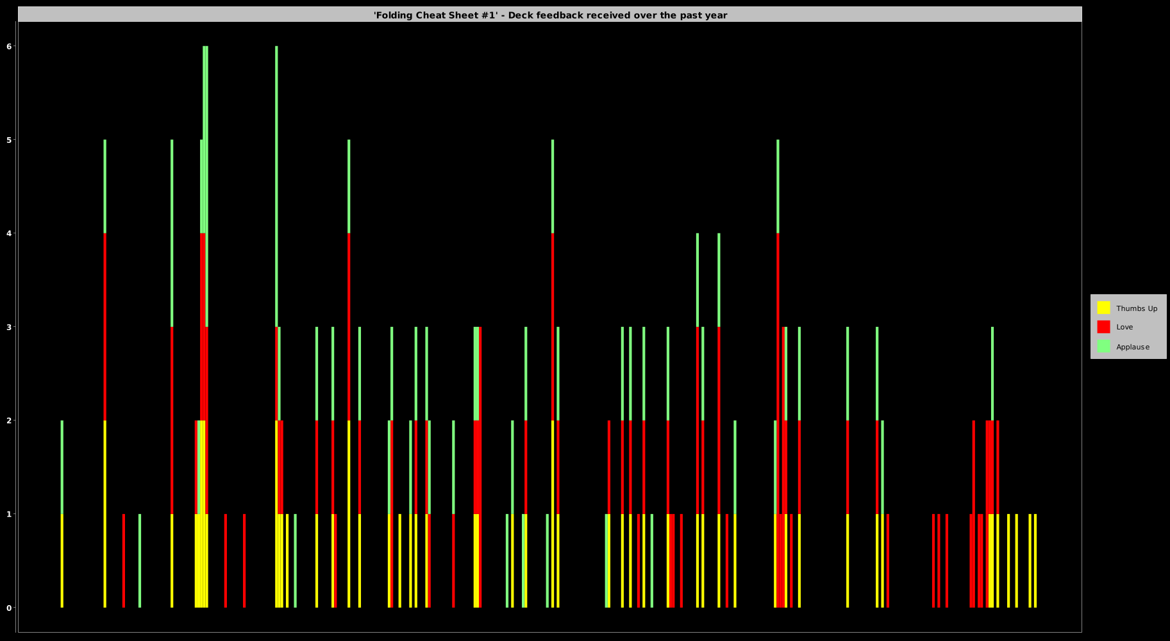Click the red Love legend swatch
Screen dimensions: 1170x641
[x=1103, y=327]
